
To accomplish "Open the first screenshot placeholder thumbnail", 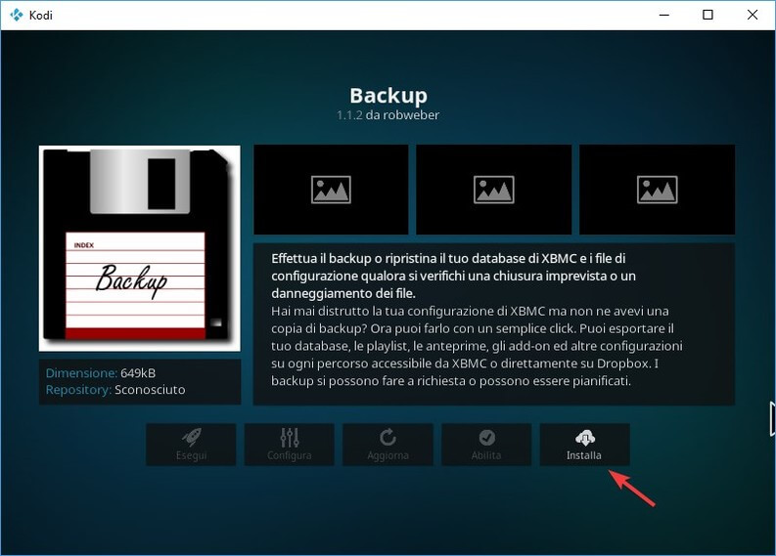I will [x=331, y=190].
